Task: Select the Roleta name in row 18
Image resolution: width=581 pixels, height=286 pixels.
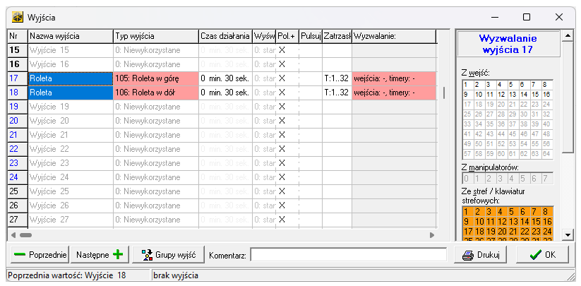Action: 70,93
